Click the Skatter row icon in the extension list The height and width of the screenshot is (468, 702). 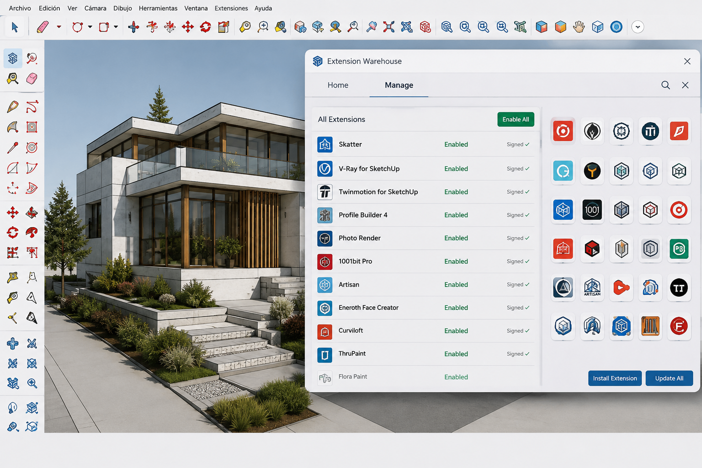[x=325, y=144]
